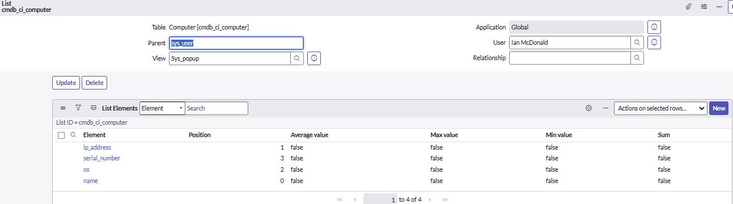Click the User input field
This screenshot has height=204, width=733.
pos(570,42)
